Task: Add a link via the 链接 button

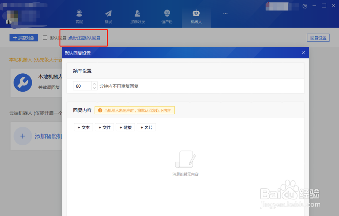Action: [x=125, y=127]
